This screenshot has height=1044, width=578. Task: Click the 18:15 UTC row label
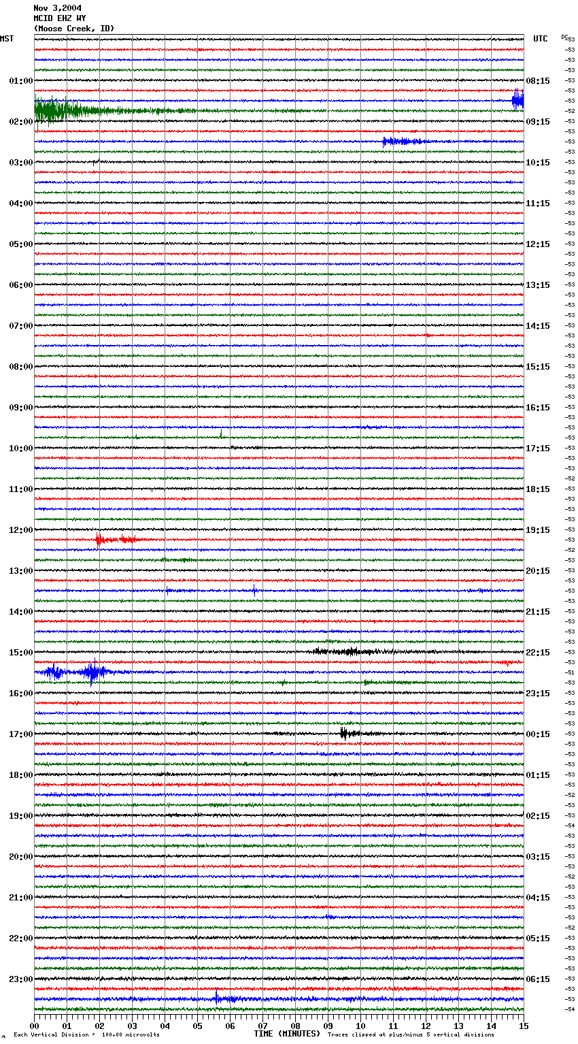[x=538, y=489]
